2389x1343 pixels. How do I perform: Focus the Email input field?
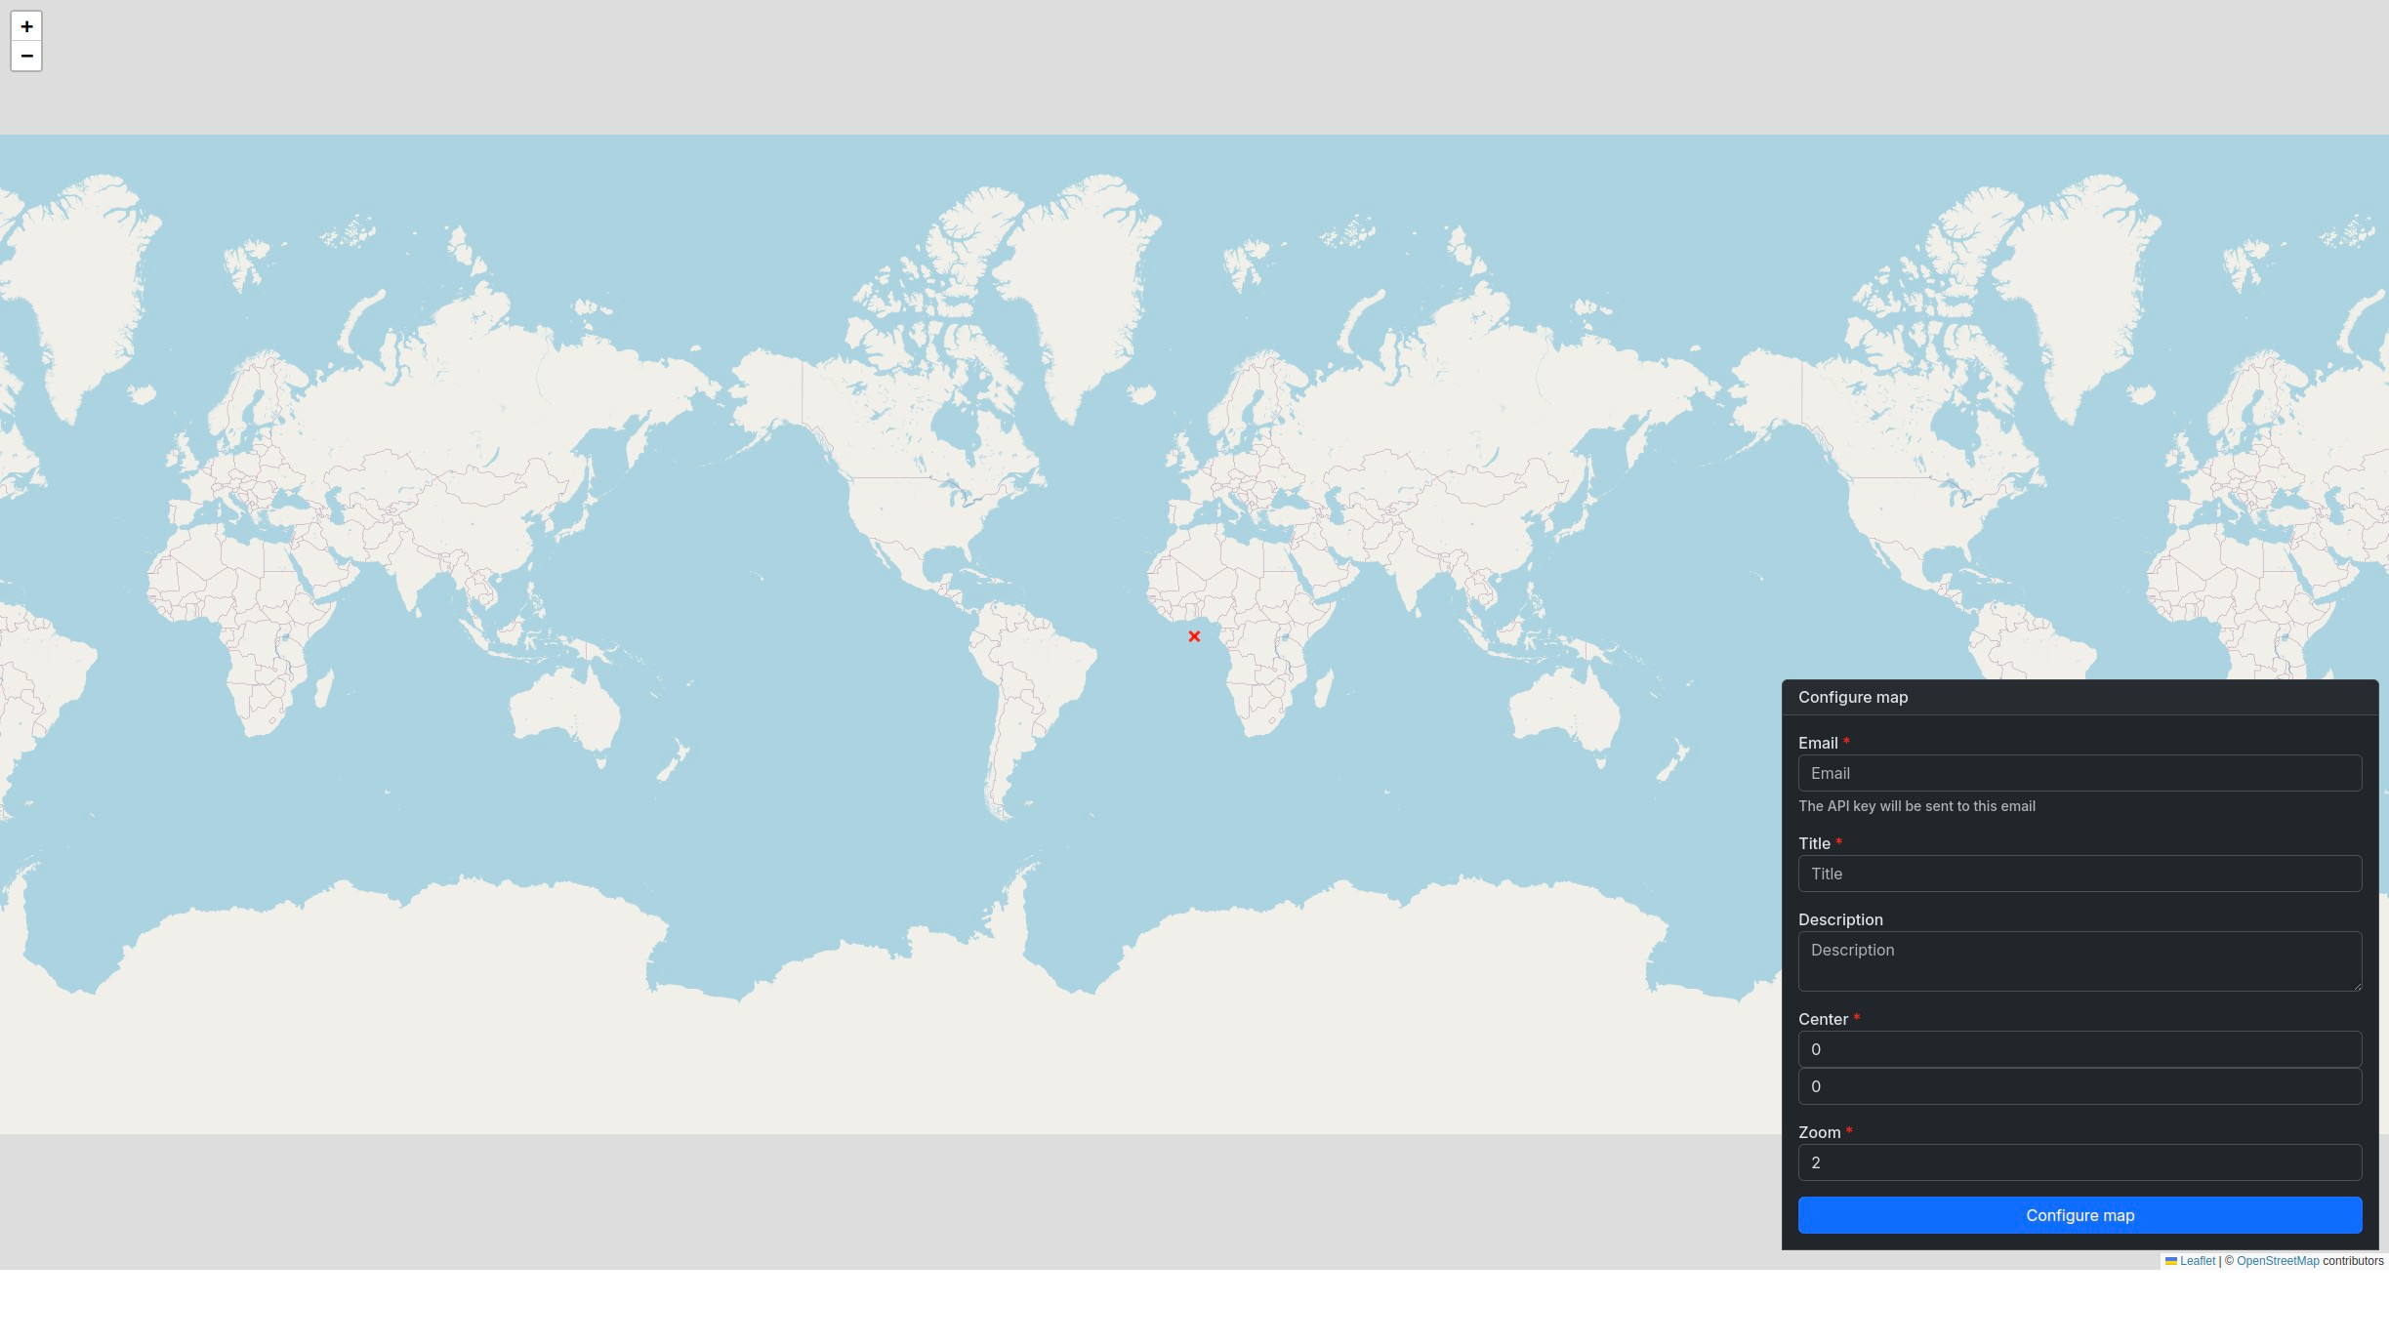pos(2080,773)
